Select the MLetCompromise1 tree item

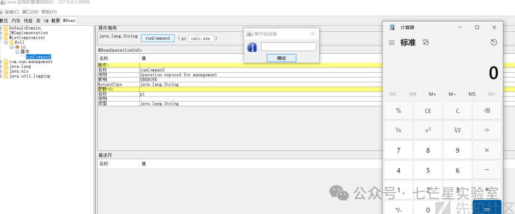27,38
